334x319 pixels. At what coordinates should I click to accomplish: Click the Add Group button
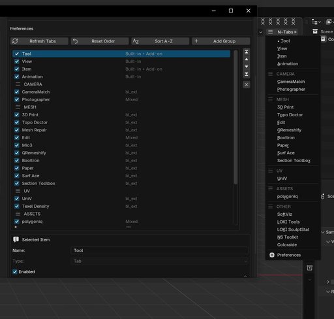(x=221, y=41)
